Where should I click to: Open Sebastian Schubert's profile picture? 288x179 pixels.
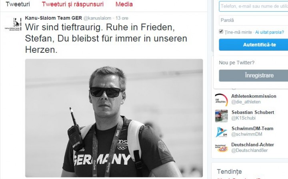coord(221,116)
